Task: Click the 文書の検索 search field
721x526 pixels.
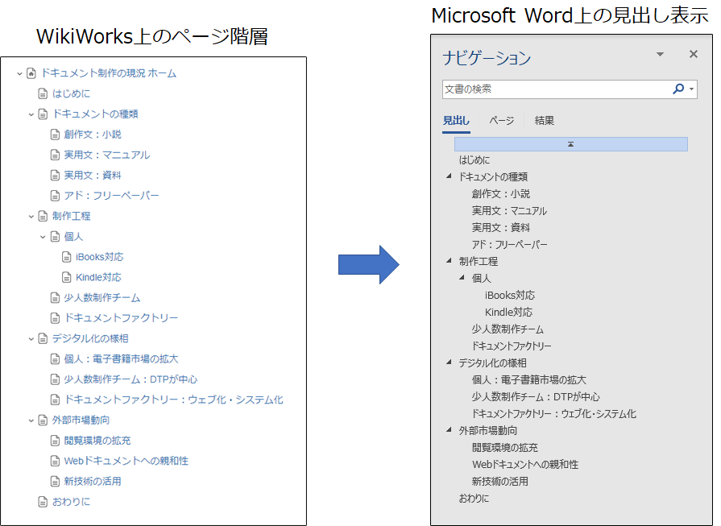Action: click(x=556, y=89)
